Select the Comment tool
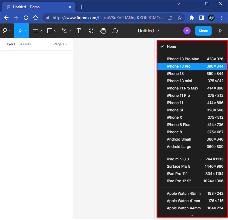This screenshot has height=220, width=228. (x=115, y=31)
